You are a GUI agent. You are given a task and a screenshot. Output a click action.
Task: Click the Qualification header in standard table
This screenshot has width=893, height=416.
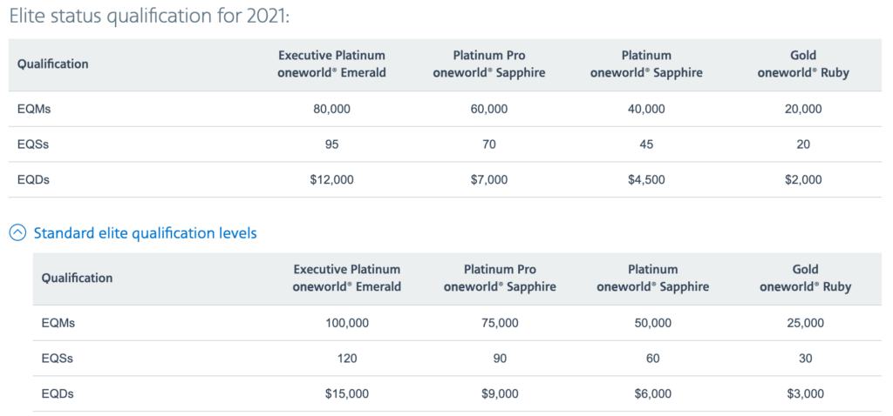click(78, 278)
